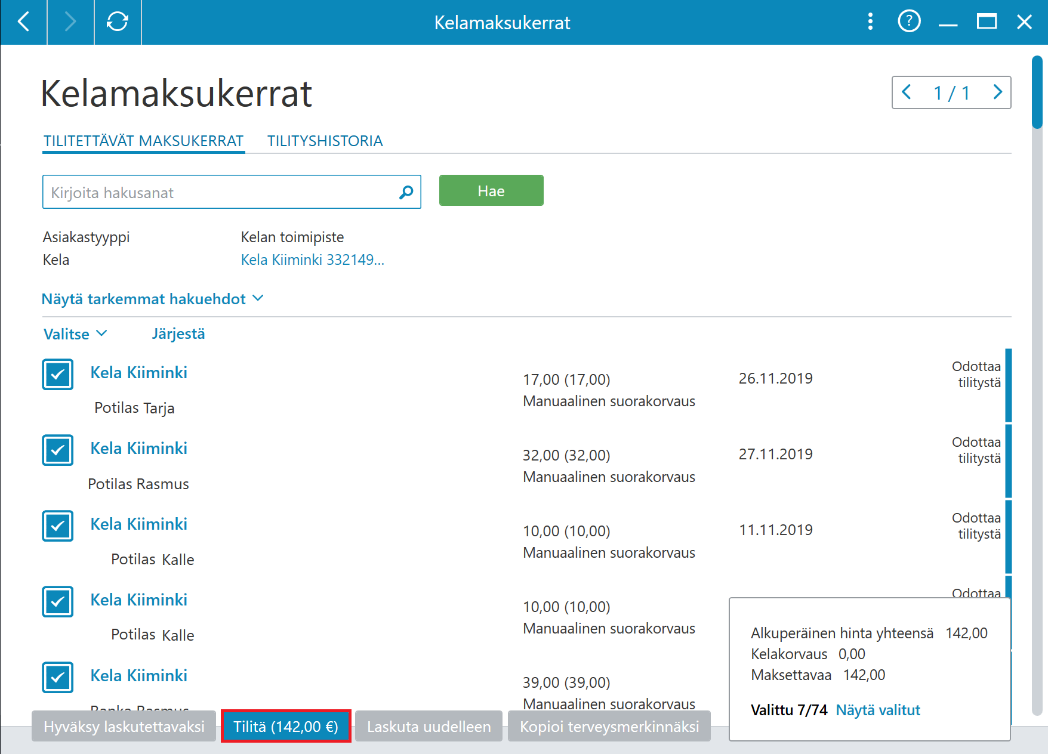Uncheck the 11.11.2019 Potilas Kalle checkbox
Image resolution: width=1048 pixels, height=754 pixels.
tap(58, 526)
